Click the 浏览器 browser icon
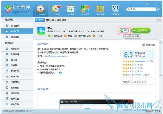The width and height of the screenshot is (163, 114). pos(7,66)
